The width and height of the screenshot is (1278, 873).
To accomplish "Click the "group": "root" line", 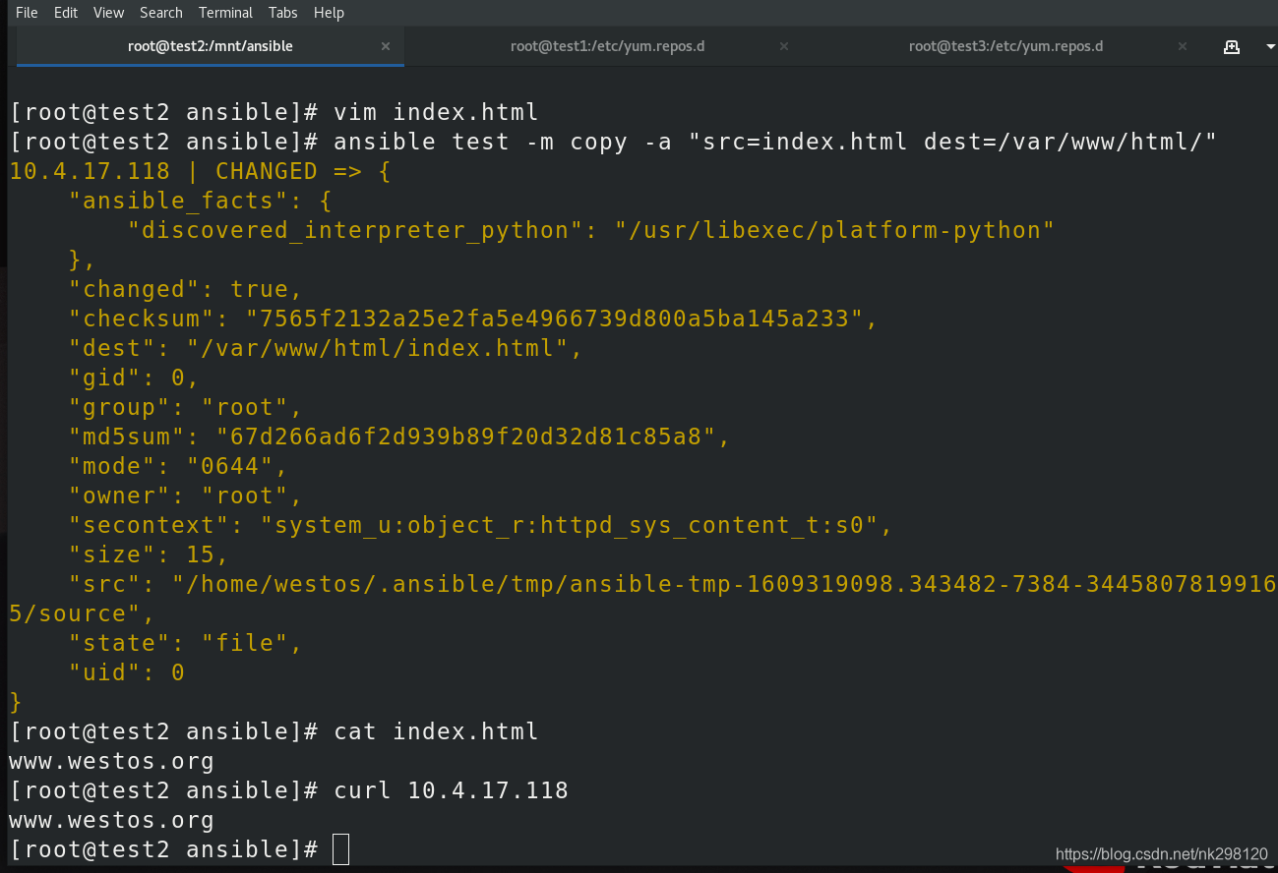I will pyautogui.click(x=185, y=407).
